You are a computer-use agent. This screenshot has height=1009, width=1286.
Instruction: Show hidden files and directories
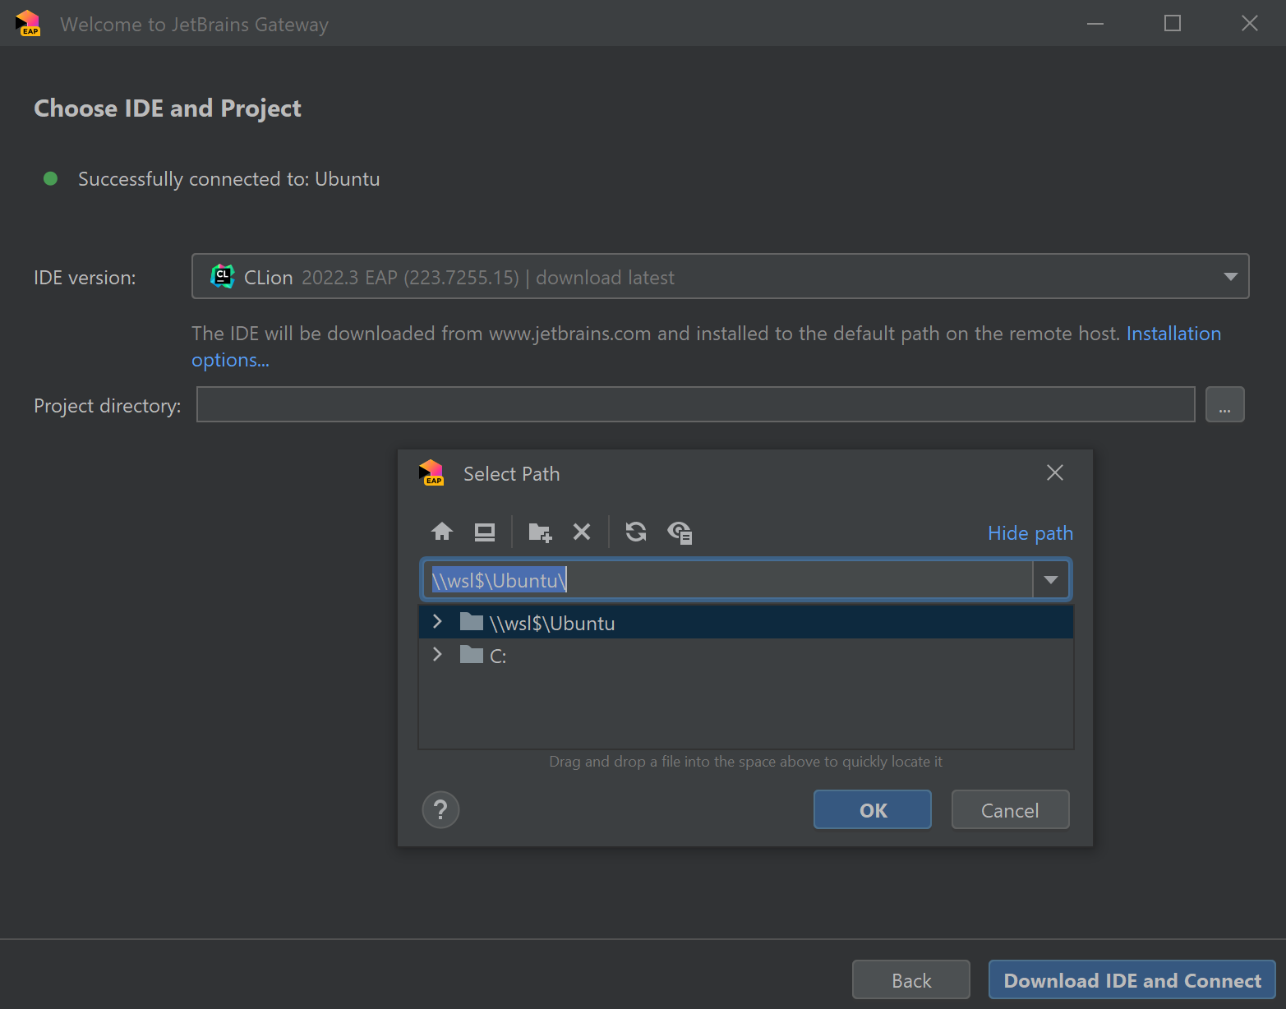(680, 532)
